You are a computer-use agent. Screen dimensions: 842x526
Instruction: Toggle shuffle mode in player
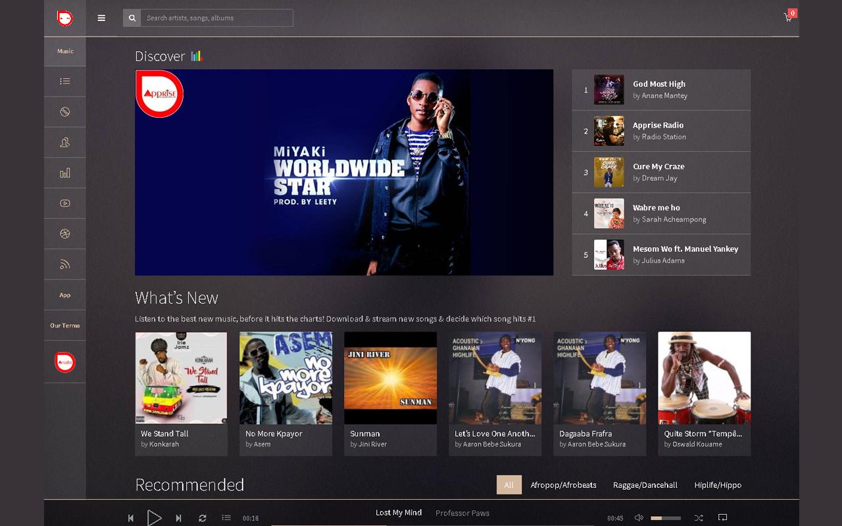[699, 518]
